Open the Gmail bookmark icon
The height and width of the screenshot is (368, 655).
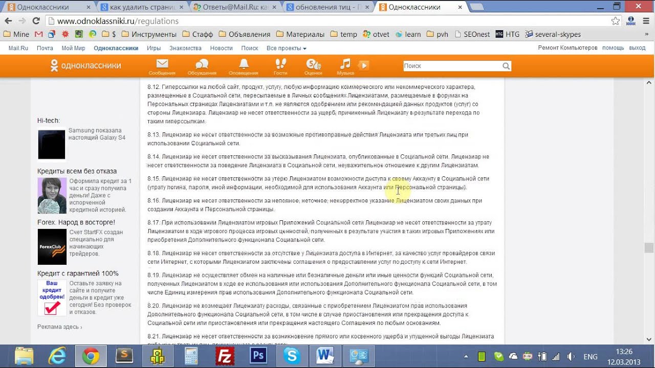39,34
